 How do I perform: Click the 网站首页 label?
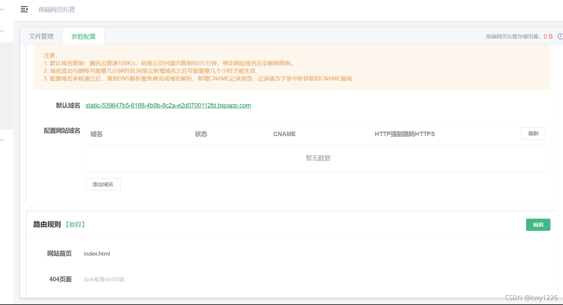click(x=60, y=254)
